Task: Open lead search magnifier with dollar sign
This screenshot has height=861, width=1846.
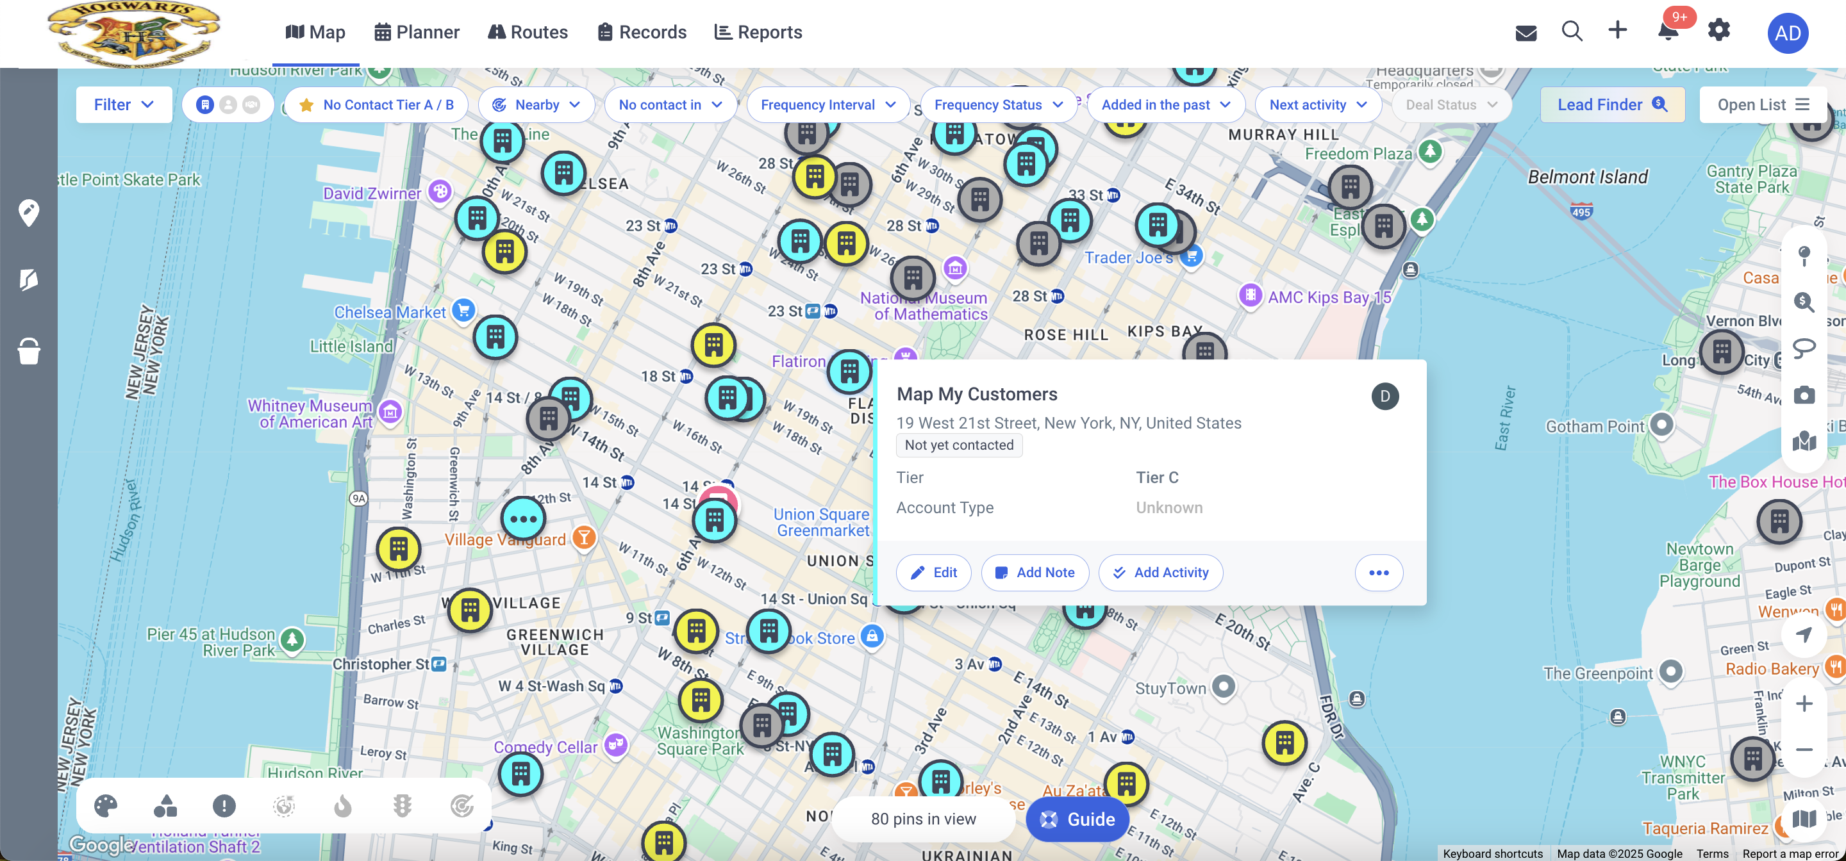Action: click(1804, 302)
